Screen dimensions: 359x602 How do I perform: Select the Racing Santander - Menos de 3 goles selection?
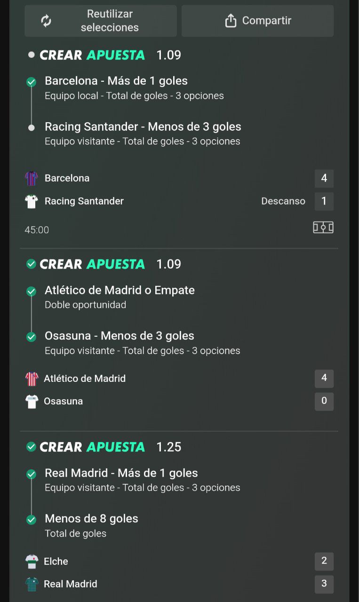(x=143, y=134)
